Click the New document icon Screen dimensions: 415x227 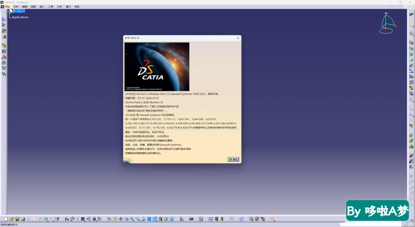tap(6, 219)
